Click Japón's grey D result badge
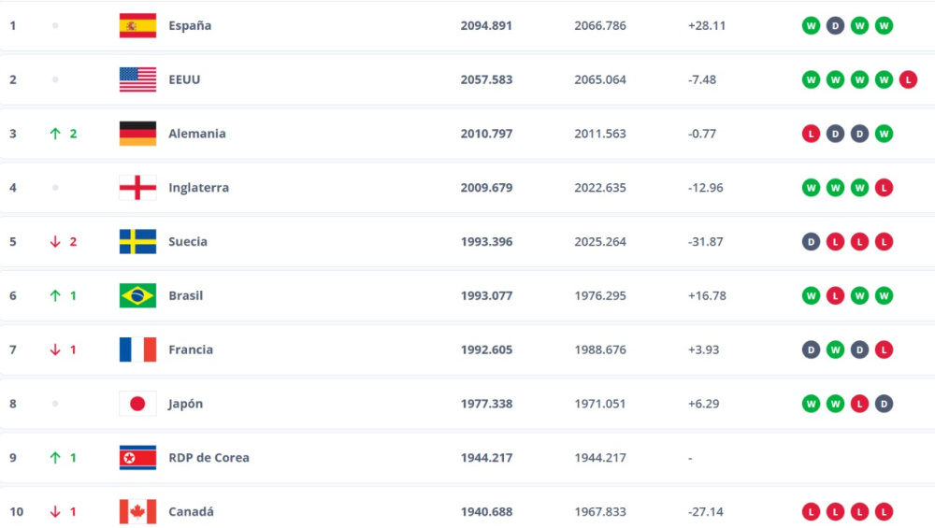This screenshot has width=935, height=528. (884, 404)
